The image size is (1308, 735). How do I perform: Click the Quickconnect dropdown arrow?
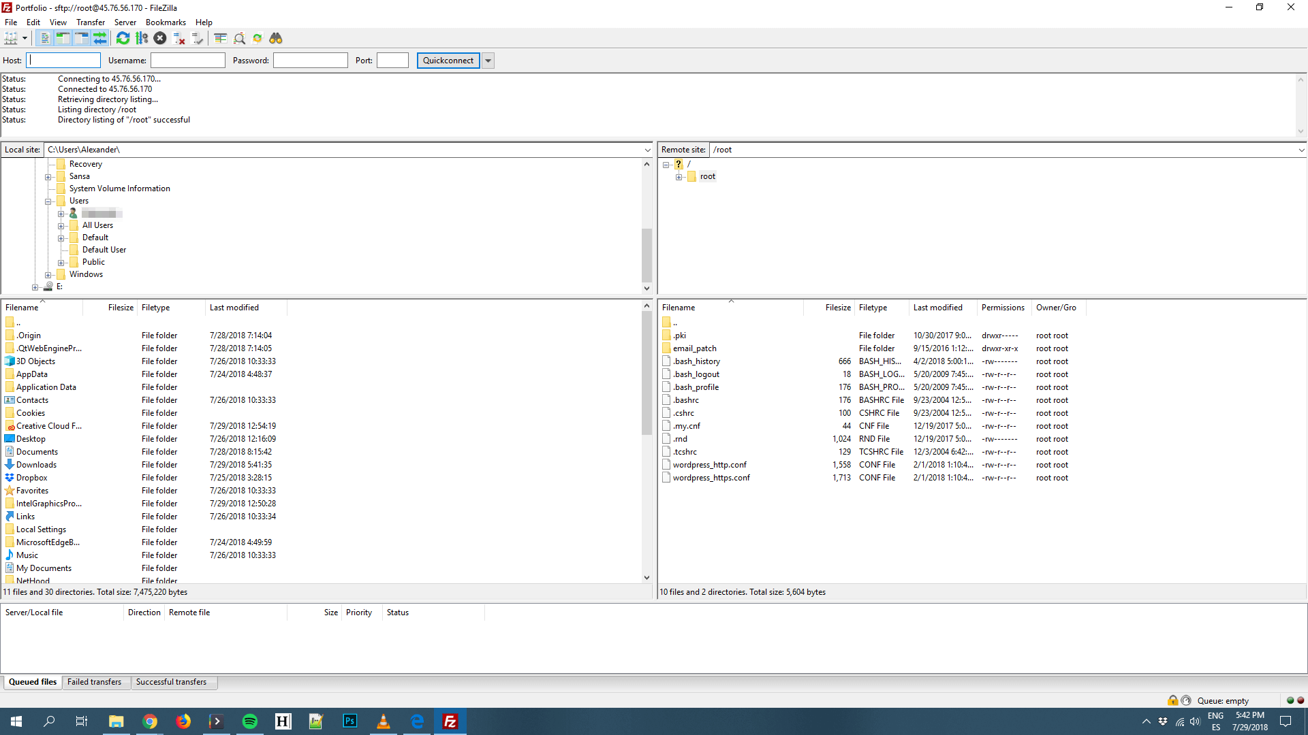(488, 60)
